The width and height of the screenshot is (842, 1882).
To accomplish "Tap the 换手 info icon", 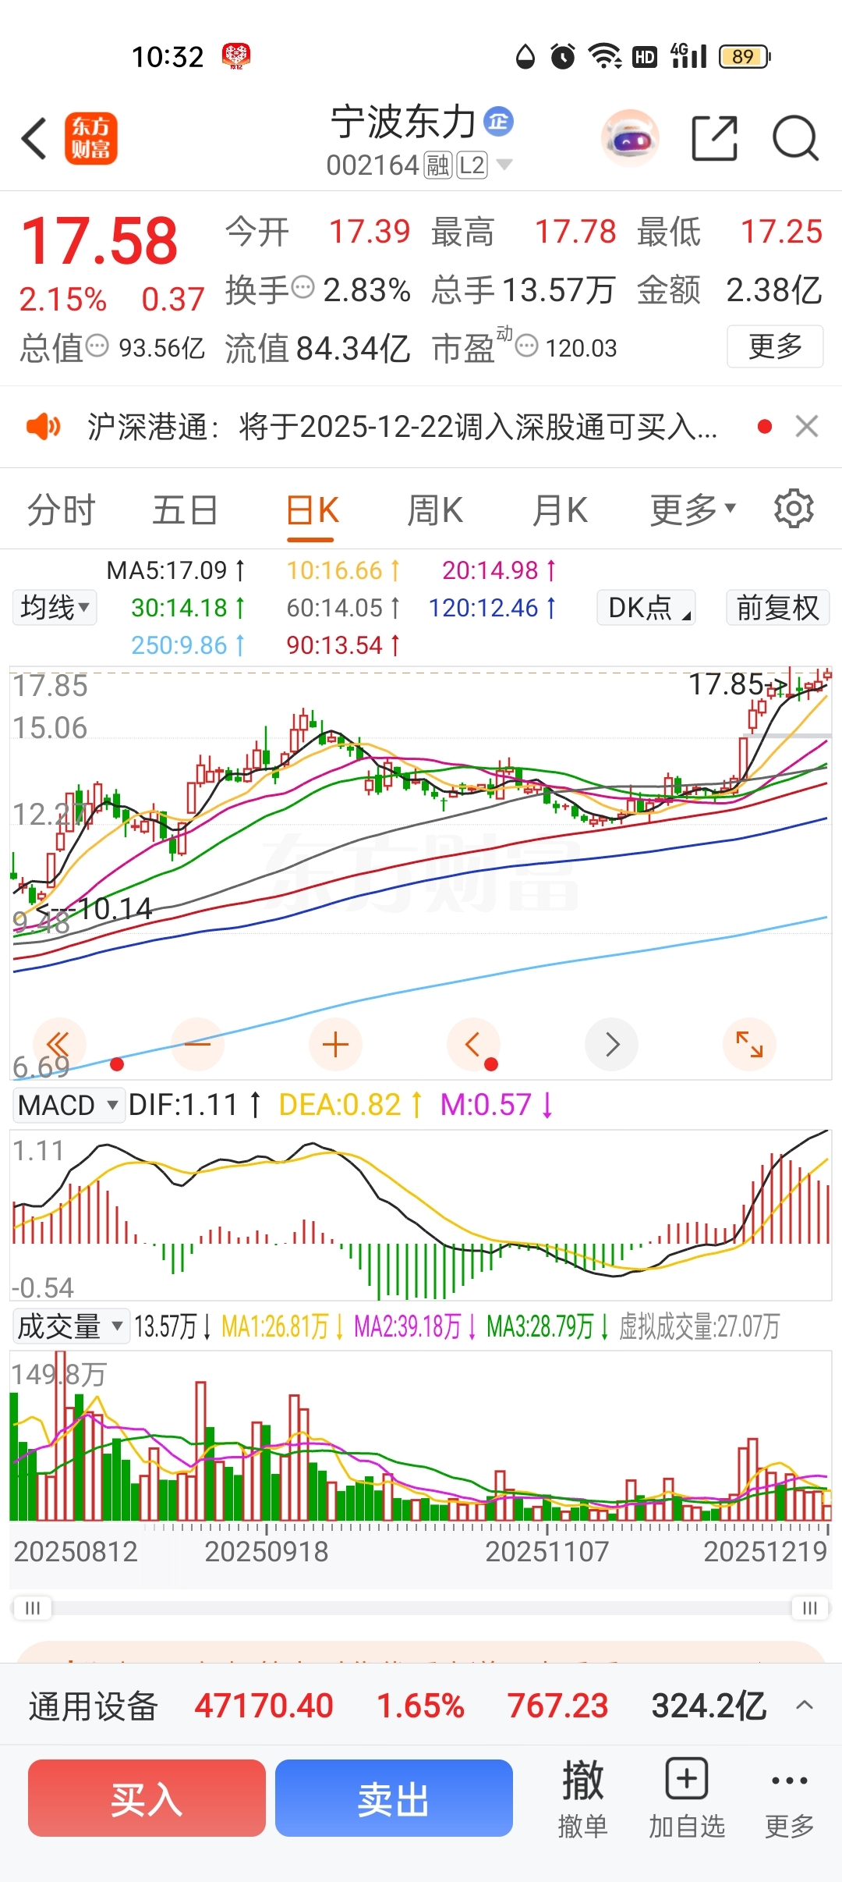I will (x=302, y=287).
